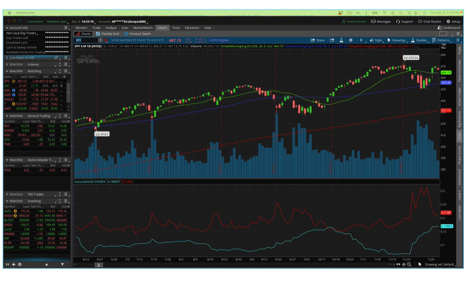The height and width of the screenshot is (286, 467).
Task: Select the RKT row in General Trading
Action: (36, 126)
